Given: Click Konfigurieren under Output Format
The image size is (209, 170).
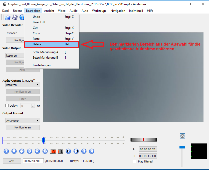Looking at the screenshot, I should click(23, 127).
